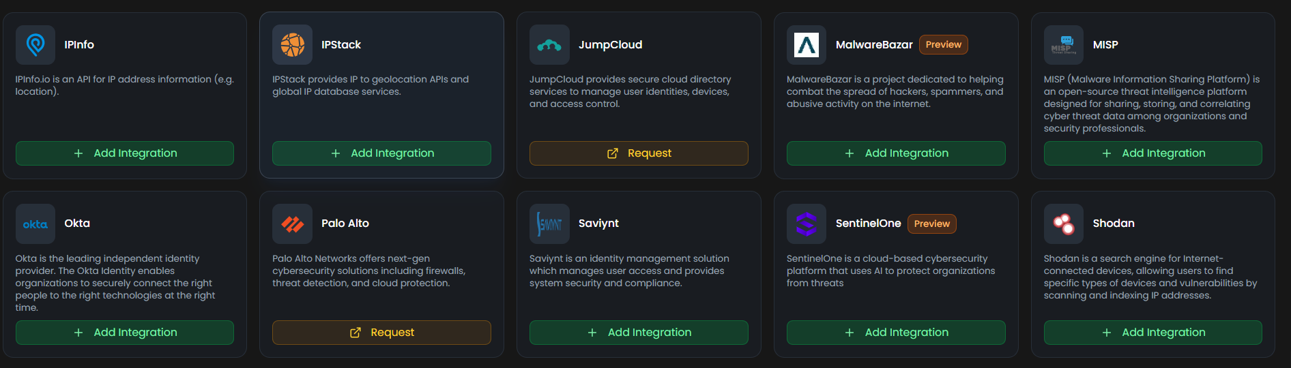Click the MalwareBazar project description text
This screenshot has height=368, width=1291.
coord(895,91)
